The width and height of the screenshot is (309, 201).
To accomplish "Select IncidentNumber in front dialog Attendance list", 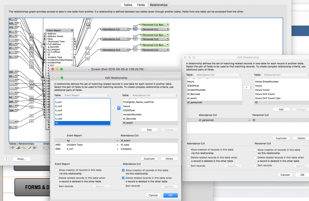I will tap(150, 115).
